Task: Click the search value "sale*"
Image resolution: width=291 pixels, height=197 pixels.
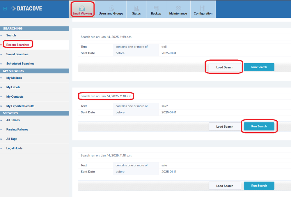Action: pos(165,106)
